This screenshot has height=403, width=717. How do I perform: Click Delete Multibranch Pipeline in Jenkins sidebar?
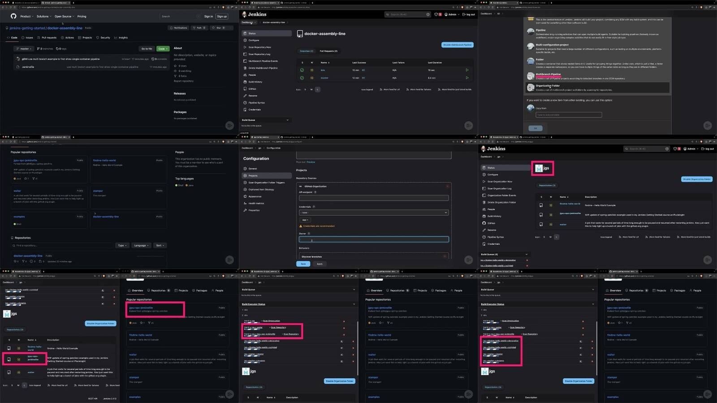pyautogui.click(x=263, y=68)
